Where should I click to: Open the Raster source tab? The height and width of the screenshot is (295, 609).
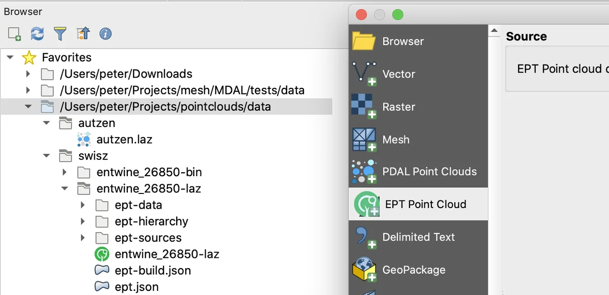point(398,107)
